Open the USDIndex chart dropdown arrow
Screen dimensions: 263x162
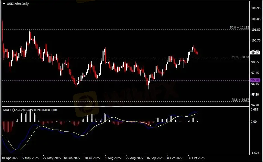click(4, 4)
